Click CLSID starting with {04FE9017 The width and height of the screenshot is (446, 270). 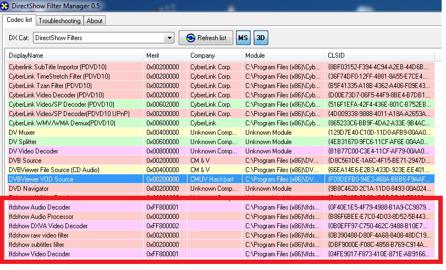pos(379,254)
